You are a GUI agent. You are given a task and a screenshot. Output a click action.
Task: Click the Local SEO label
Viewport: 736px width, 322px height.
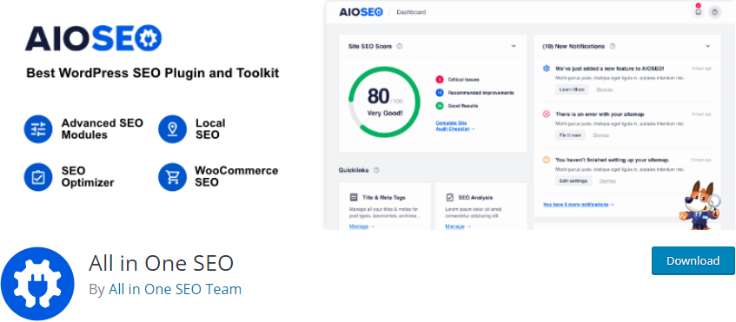[x=210, y=129]
